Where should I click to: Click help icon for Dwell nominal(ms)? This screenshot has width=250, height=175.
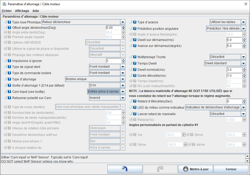[135, 69]
